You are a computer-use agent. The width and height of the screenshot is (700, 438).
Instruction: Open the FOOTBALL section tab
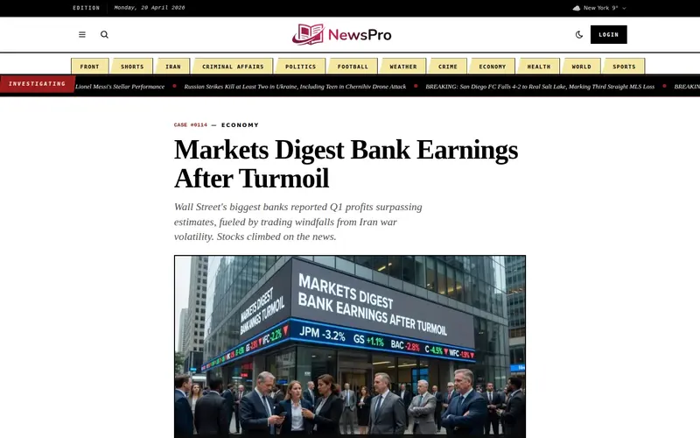pyautogui.click(x=353, y=67)
